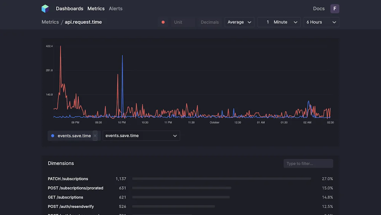Open the events.save.time metric dropdown

click(141, 136)
